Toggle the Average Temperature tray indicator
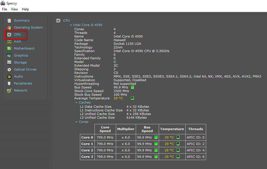Viewport: 267px width, 169px height. point(132,98)
